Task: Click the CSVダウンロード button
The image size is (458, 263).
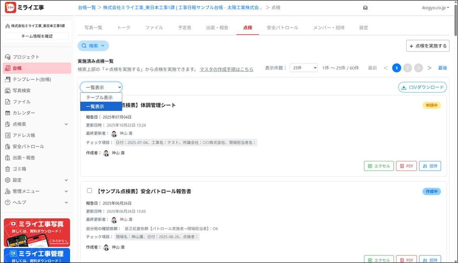Action: coord(422,87)
